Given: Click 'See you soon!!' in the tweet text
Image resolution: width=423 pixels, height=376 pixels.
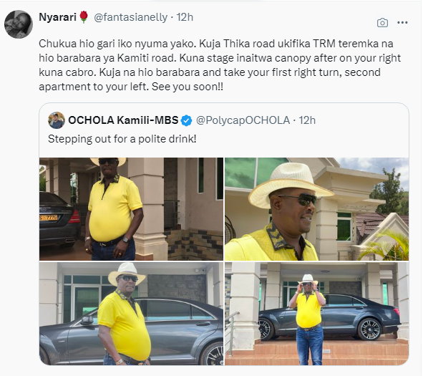Looking at the screenshot, I should (188, 87).
